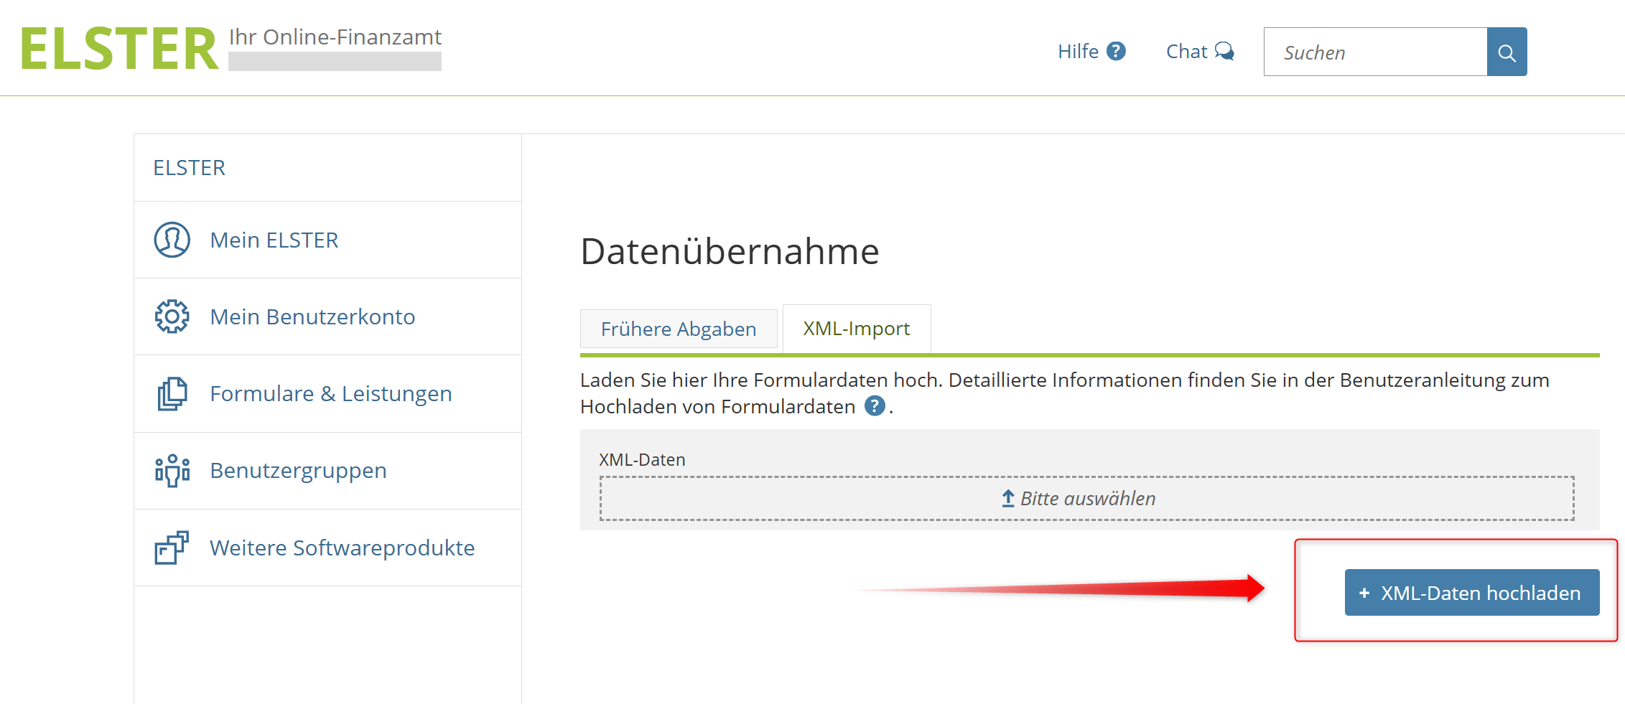This screenshot has width=1625, height=704.
Task: Click the speech bubble icon beside Chat
Action: [1224, 52]
